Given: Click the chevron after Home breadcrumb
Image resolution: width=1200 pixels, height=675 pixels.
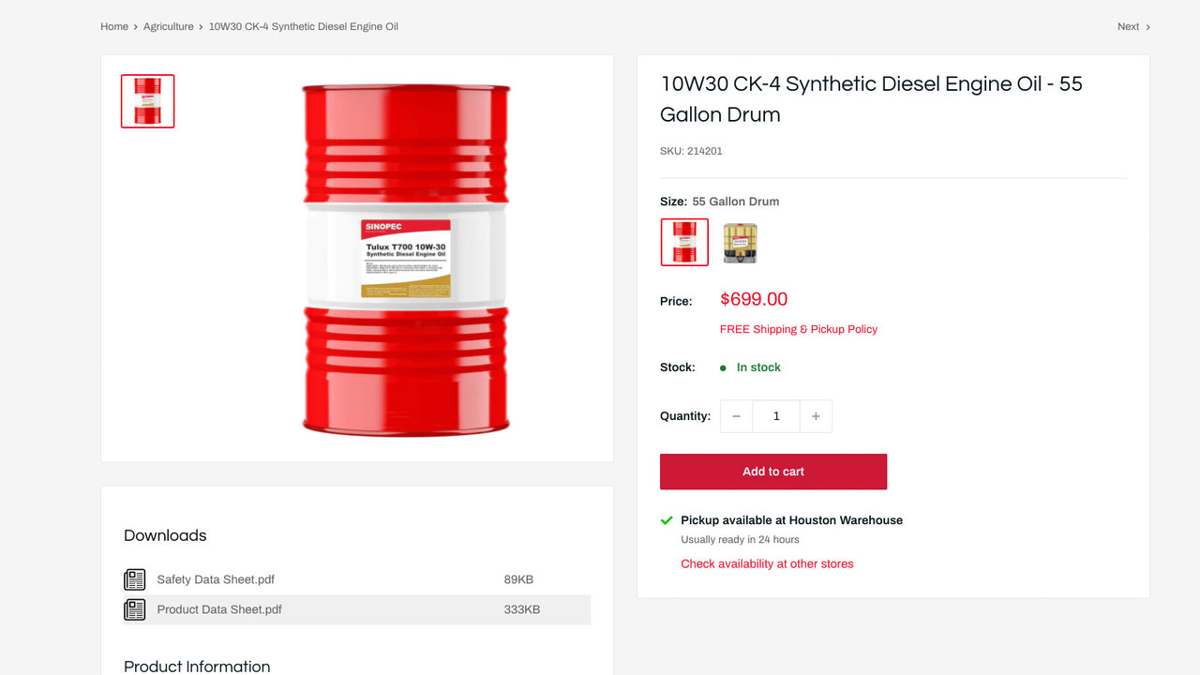Looking at the screenshot, I should (x=133, y=26).
